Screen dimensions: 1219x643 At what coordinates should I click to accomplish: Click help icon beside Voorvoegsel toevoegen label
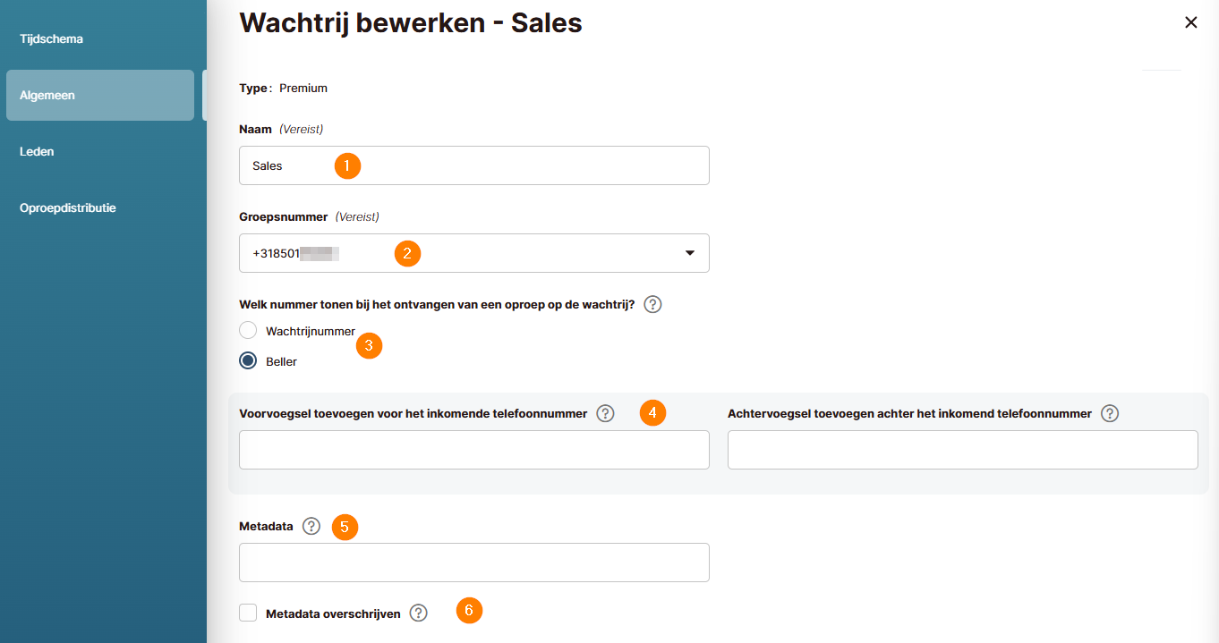tap(605, 413)
